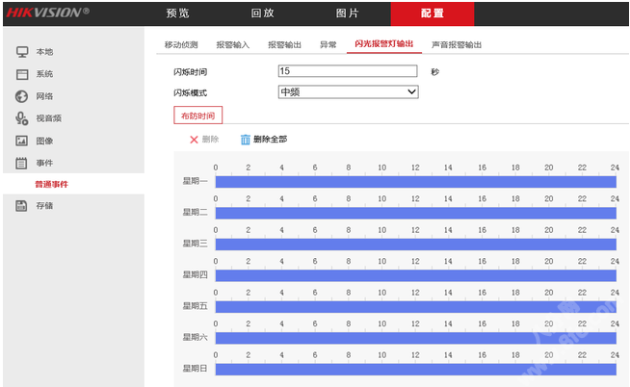
Task: Open the 图片 top tab
Action: (x=347, y=13)
